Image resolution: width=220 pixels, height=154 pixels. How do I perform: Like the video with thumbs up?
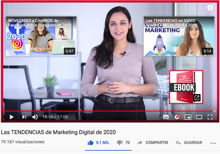coord(91,143)
